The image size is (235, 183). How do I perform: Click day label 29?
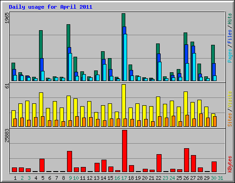pos(207,178)
